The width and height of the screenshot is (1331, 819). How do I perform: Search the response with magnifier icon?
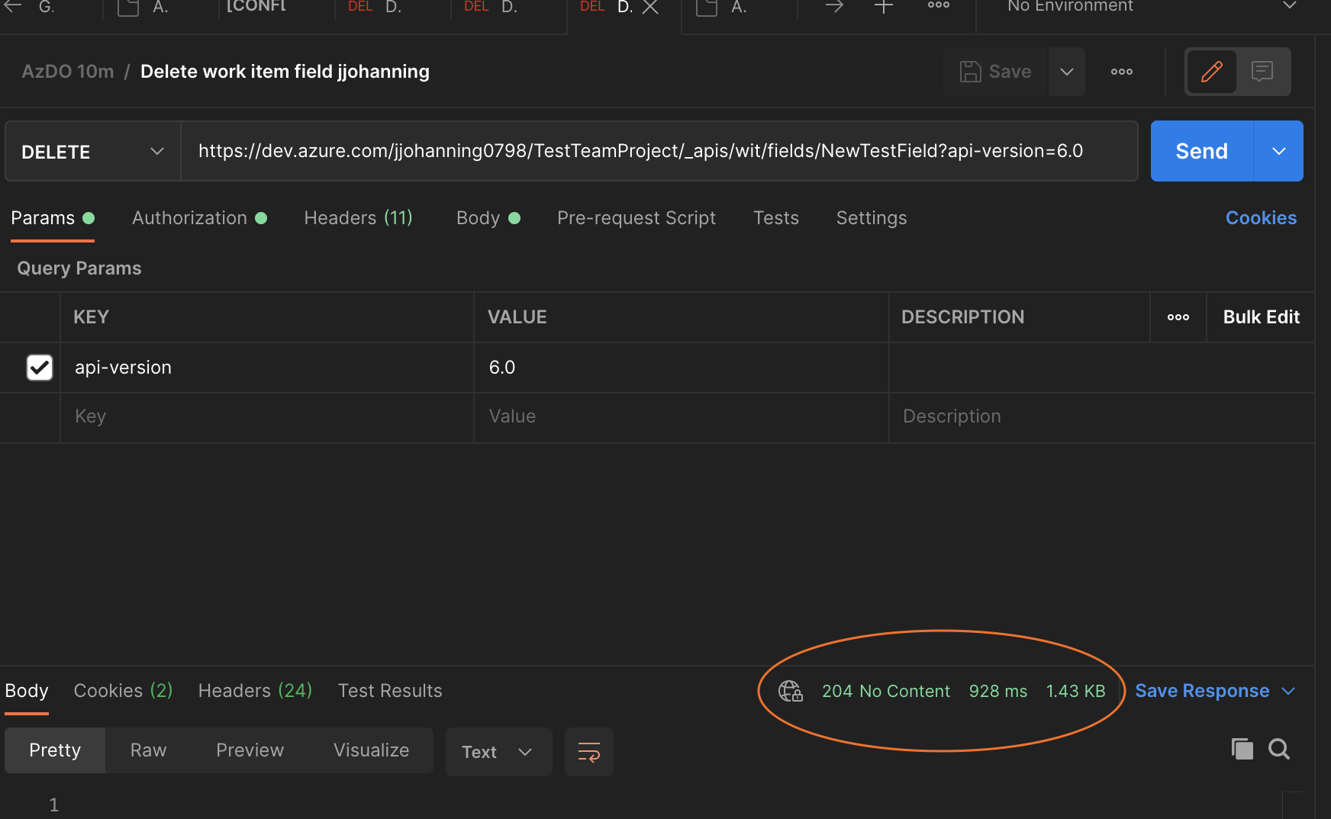[x=1279, y=749]
